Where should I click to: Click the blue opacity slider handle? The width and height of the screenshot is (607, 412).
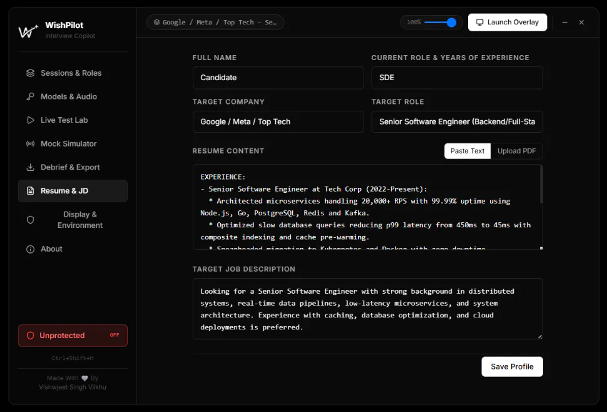point(451,23)
